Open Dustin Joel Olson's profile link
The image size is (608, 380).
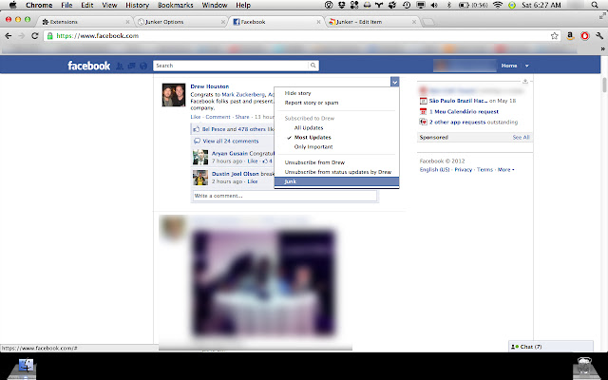(236, 174)
